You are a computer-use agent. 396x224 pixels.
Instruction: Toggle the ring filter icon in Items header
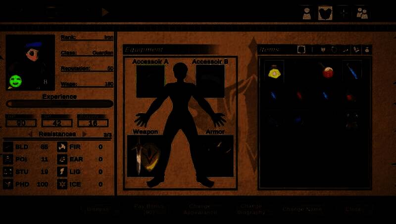coord(334,50)
